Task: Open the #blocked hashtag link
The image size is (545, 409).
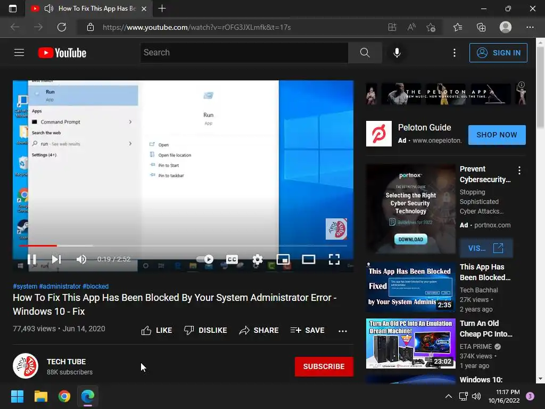Action: point(96,286)
